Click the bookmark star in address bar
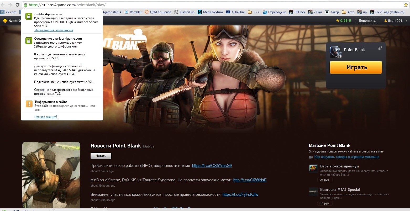Screen dimensions: 410x211 point(406,5)
